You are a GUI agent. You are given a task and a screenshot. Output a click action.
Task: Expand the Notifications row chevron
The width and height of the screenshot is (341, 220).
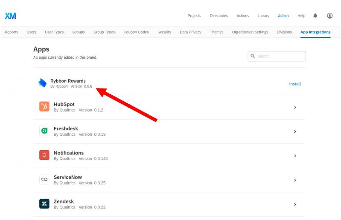click(x=295, y=156)
